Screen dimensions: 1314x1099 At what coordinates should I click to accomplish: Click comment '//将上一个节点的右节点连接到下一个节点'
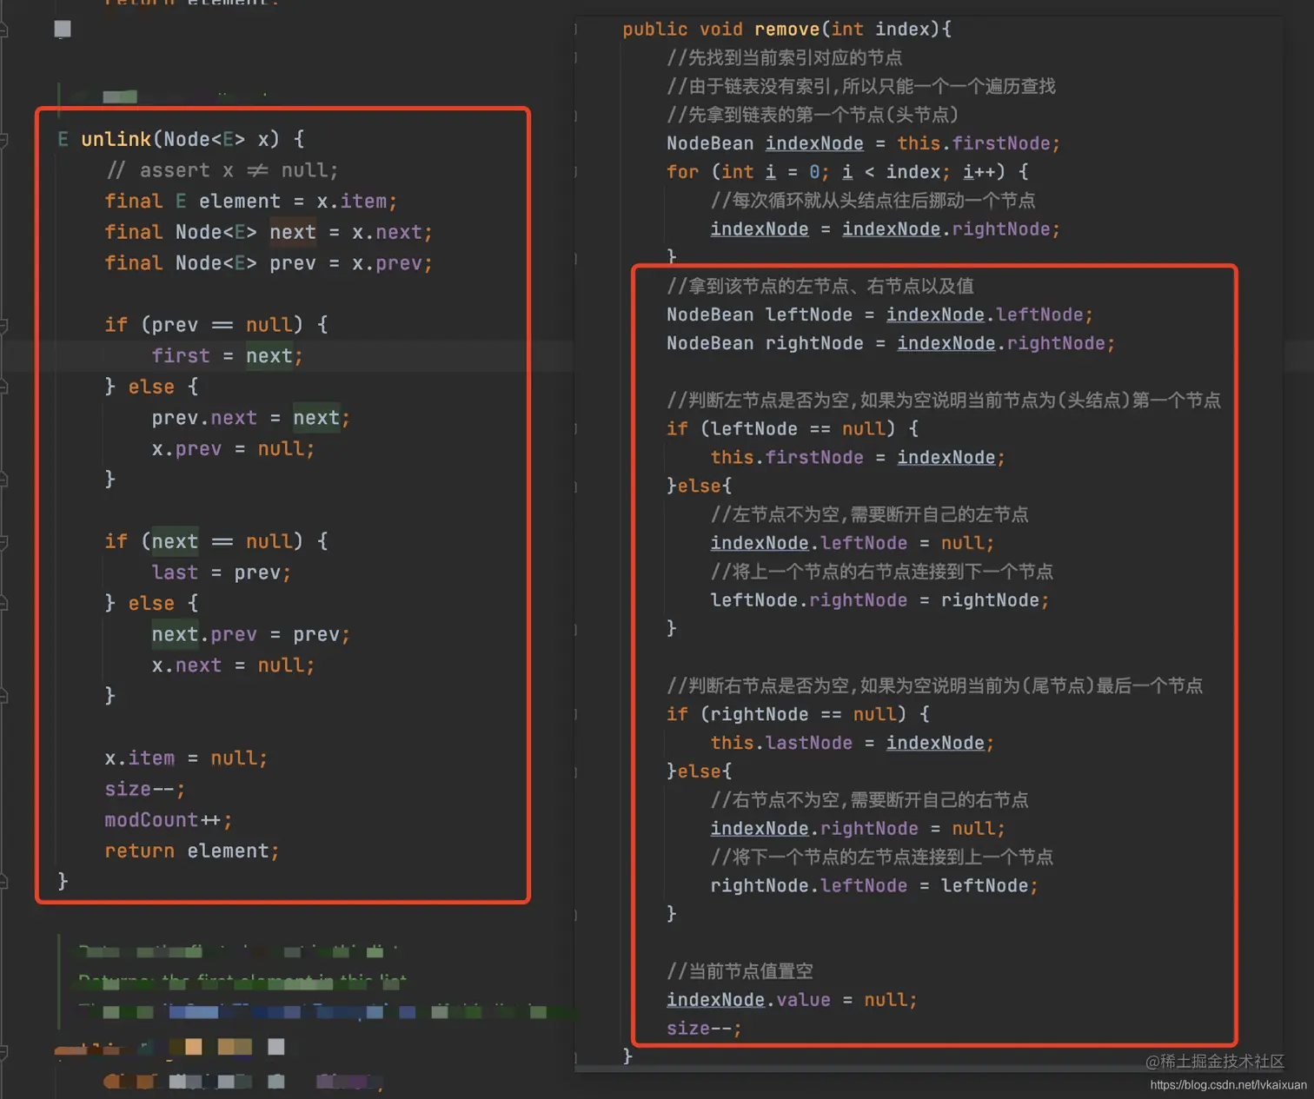[882, 572]
